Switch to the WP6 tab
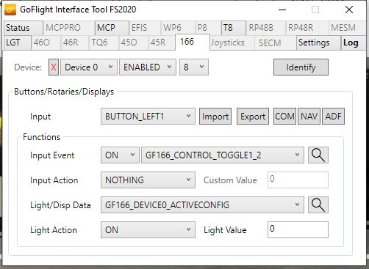Viewport: 369px width, 269px height. [178, 28]
